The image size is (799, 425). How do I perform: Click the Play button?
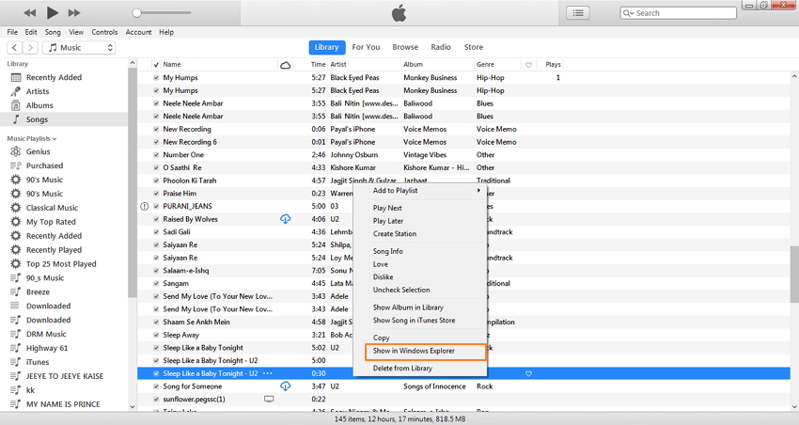point(52,13)
